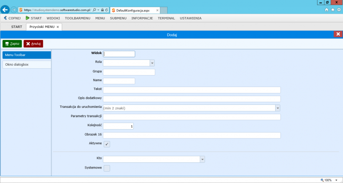Click the Name input field
This screenshot has height=183, width=343.
119,81
